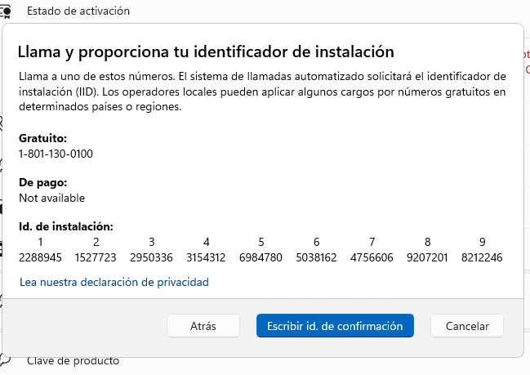Click installation ID block 1527723
The height and width of the screenshot is (375, 530).
click(96, 257)
